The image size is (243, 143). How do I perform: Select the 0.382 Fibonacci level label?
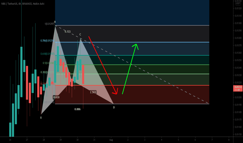[47, 72]
